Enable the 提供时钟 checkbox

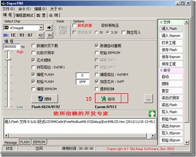pos(97,89)
